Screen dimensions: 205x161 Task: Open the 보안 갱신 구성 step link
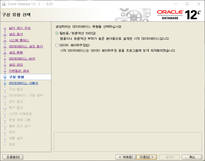pyautogui.click(x=20, y=28)
